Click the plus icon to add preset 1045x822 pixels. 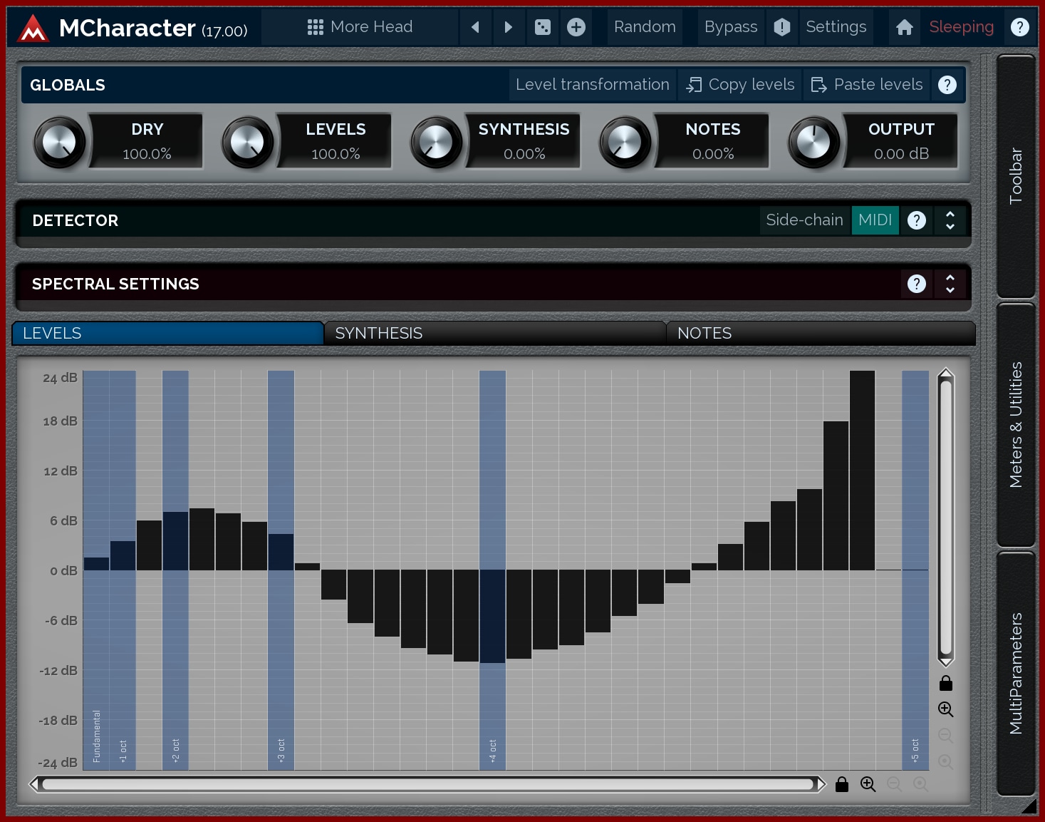point(576,27)
